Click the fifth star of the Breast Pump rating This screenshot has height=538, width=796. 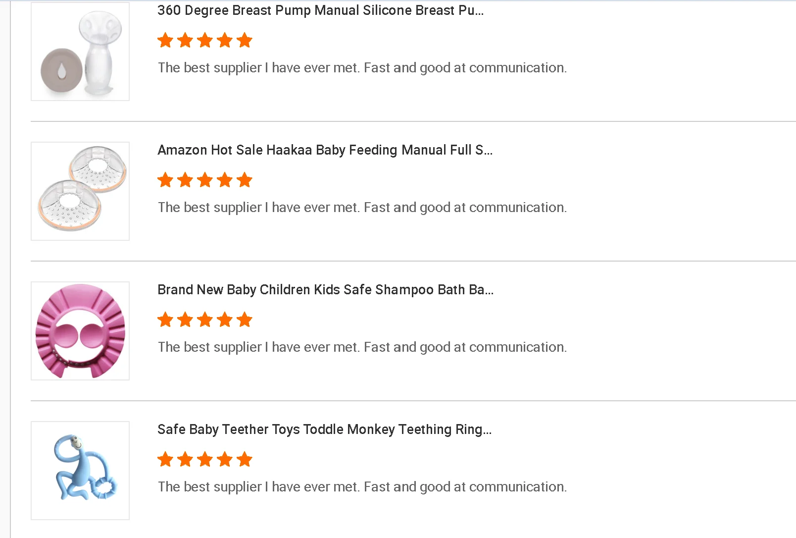tap(245, 40)
